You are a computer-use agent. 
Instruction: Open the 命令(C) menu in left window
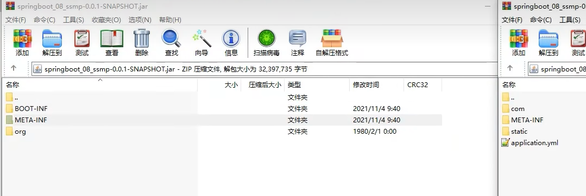(x=45, y=19)
